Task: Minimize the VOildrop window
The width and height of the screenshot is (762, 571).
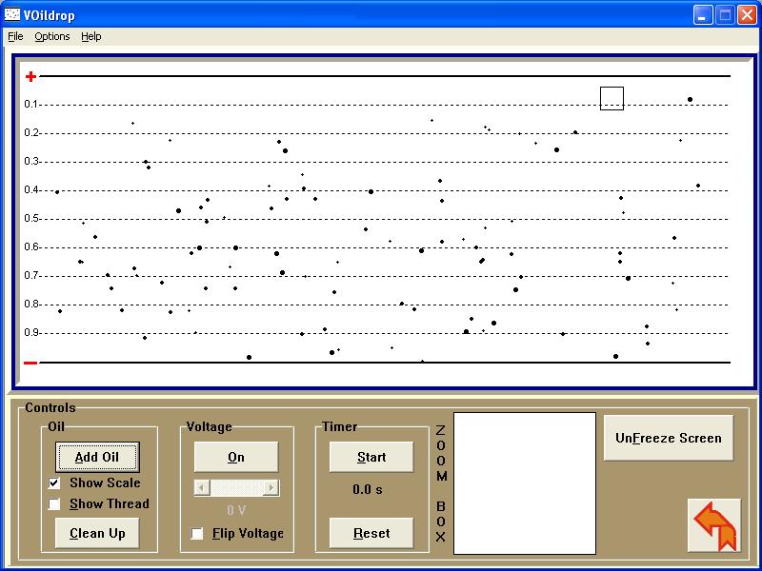Action: point(703,15)
